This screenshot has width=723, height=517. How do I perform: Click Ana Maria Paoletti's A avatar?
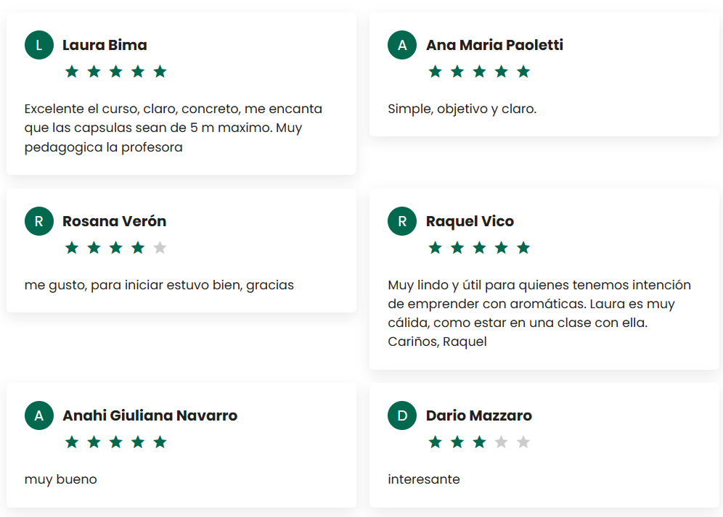pos(402,45)
